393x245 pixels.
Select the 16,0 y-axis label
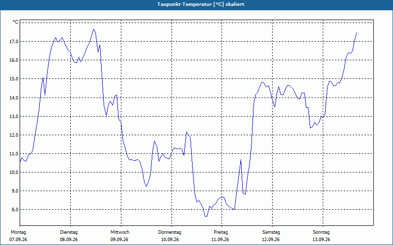point(14,60)
